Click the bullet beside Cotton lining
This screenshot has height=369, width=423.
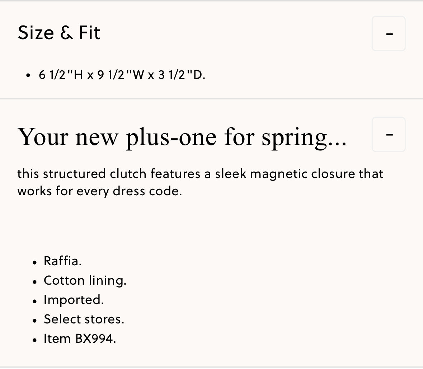coord(34,282)
